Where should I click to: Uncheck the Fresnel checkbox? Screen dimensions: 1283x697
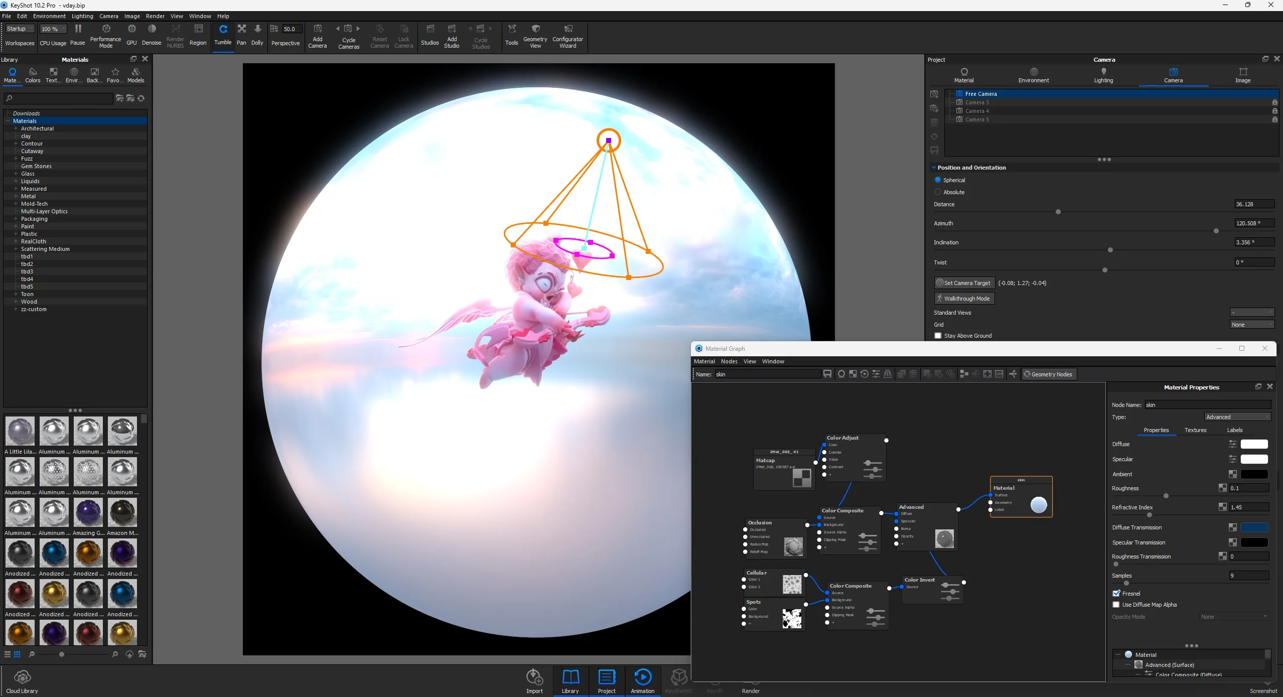1116,594
